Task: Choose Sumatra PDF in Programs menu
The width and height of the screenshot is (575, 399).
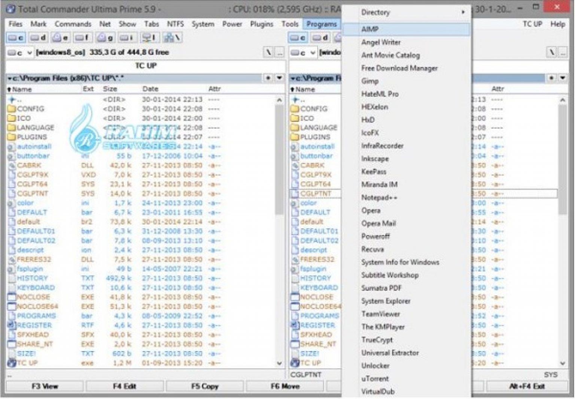Action: click(x=406, y=288)
